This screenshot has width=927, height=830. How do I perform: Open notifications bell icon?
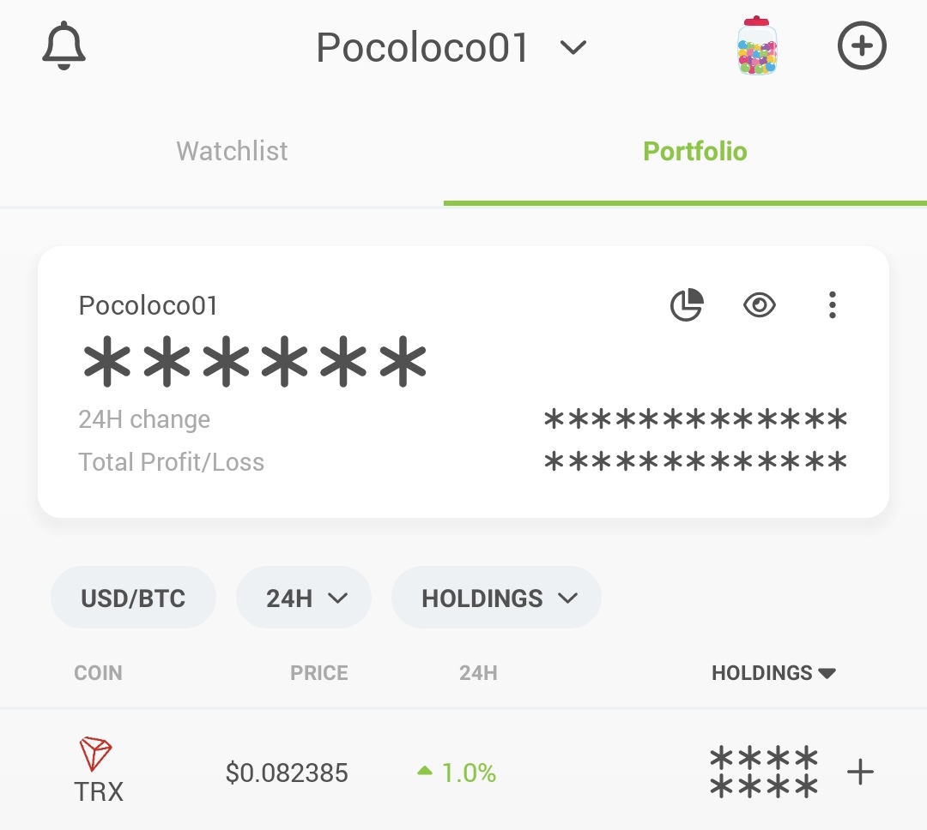tap(64, 46)
